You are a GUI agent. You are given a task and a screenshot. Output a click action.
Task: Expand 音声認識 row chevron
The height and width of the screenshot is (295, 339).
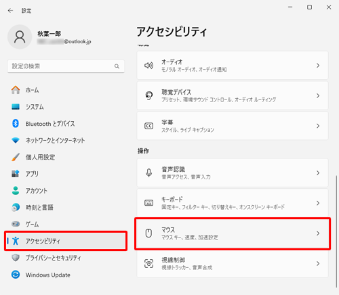(x=318, y=173)
